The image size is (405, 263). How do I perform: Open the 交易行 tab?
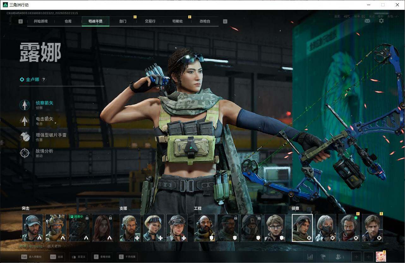150,21
